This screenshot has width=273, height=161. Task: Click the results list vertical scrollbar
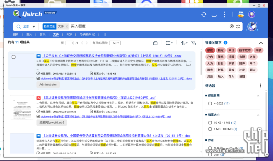[x=201, y=63]
